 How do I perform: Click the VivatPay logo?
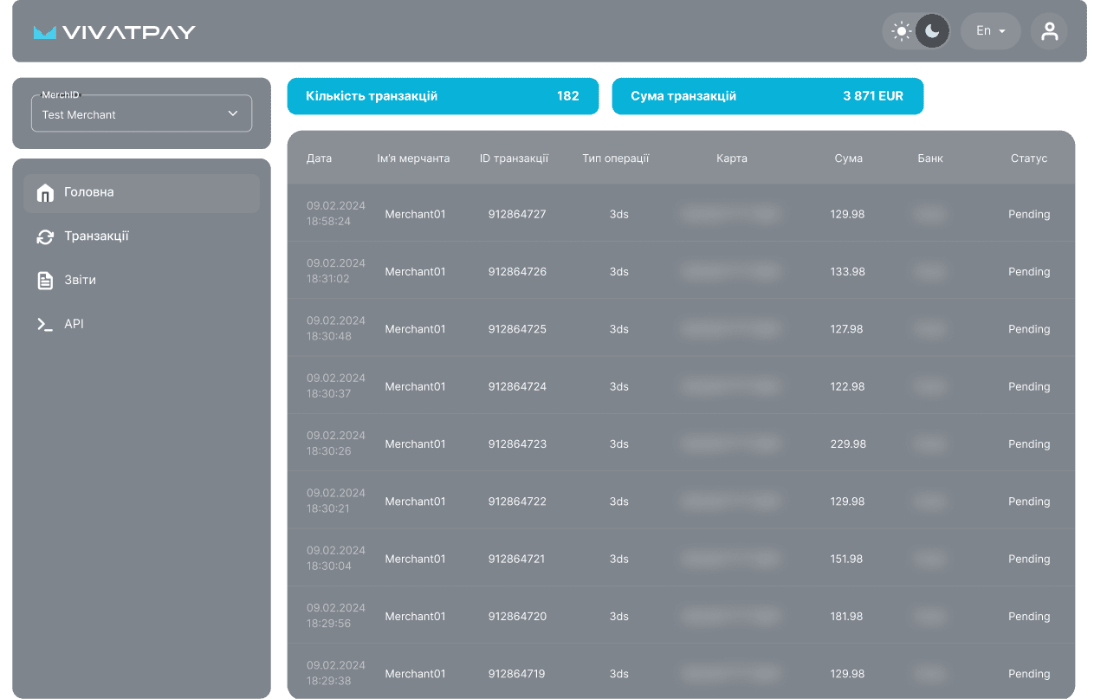click(x=114, y=32)
